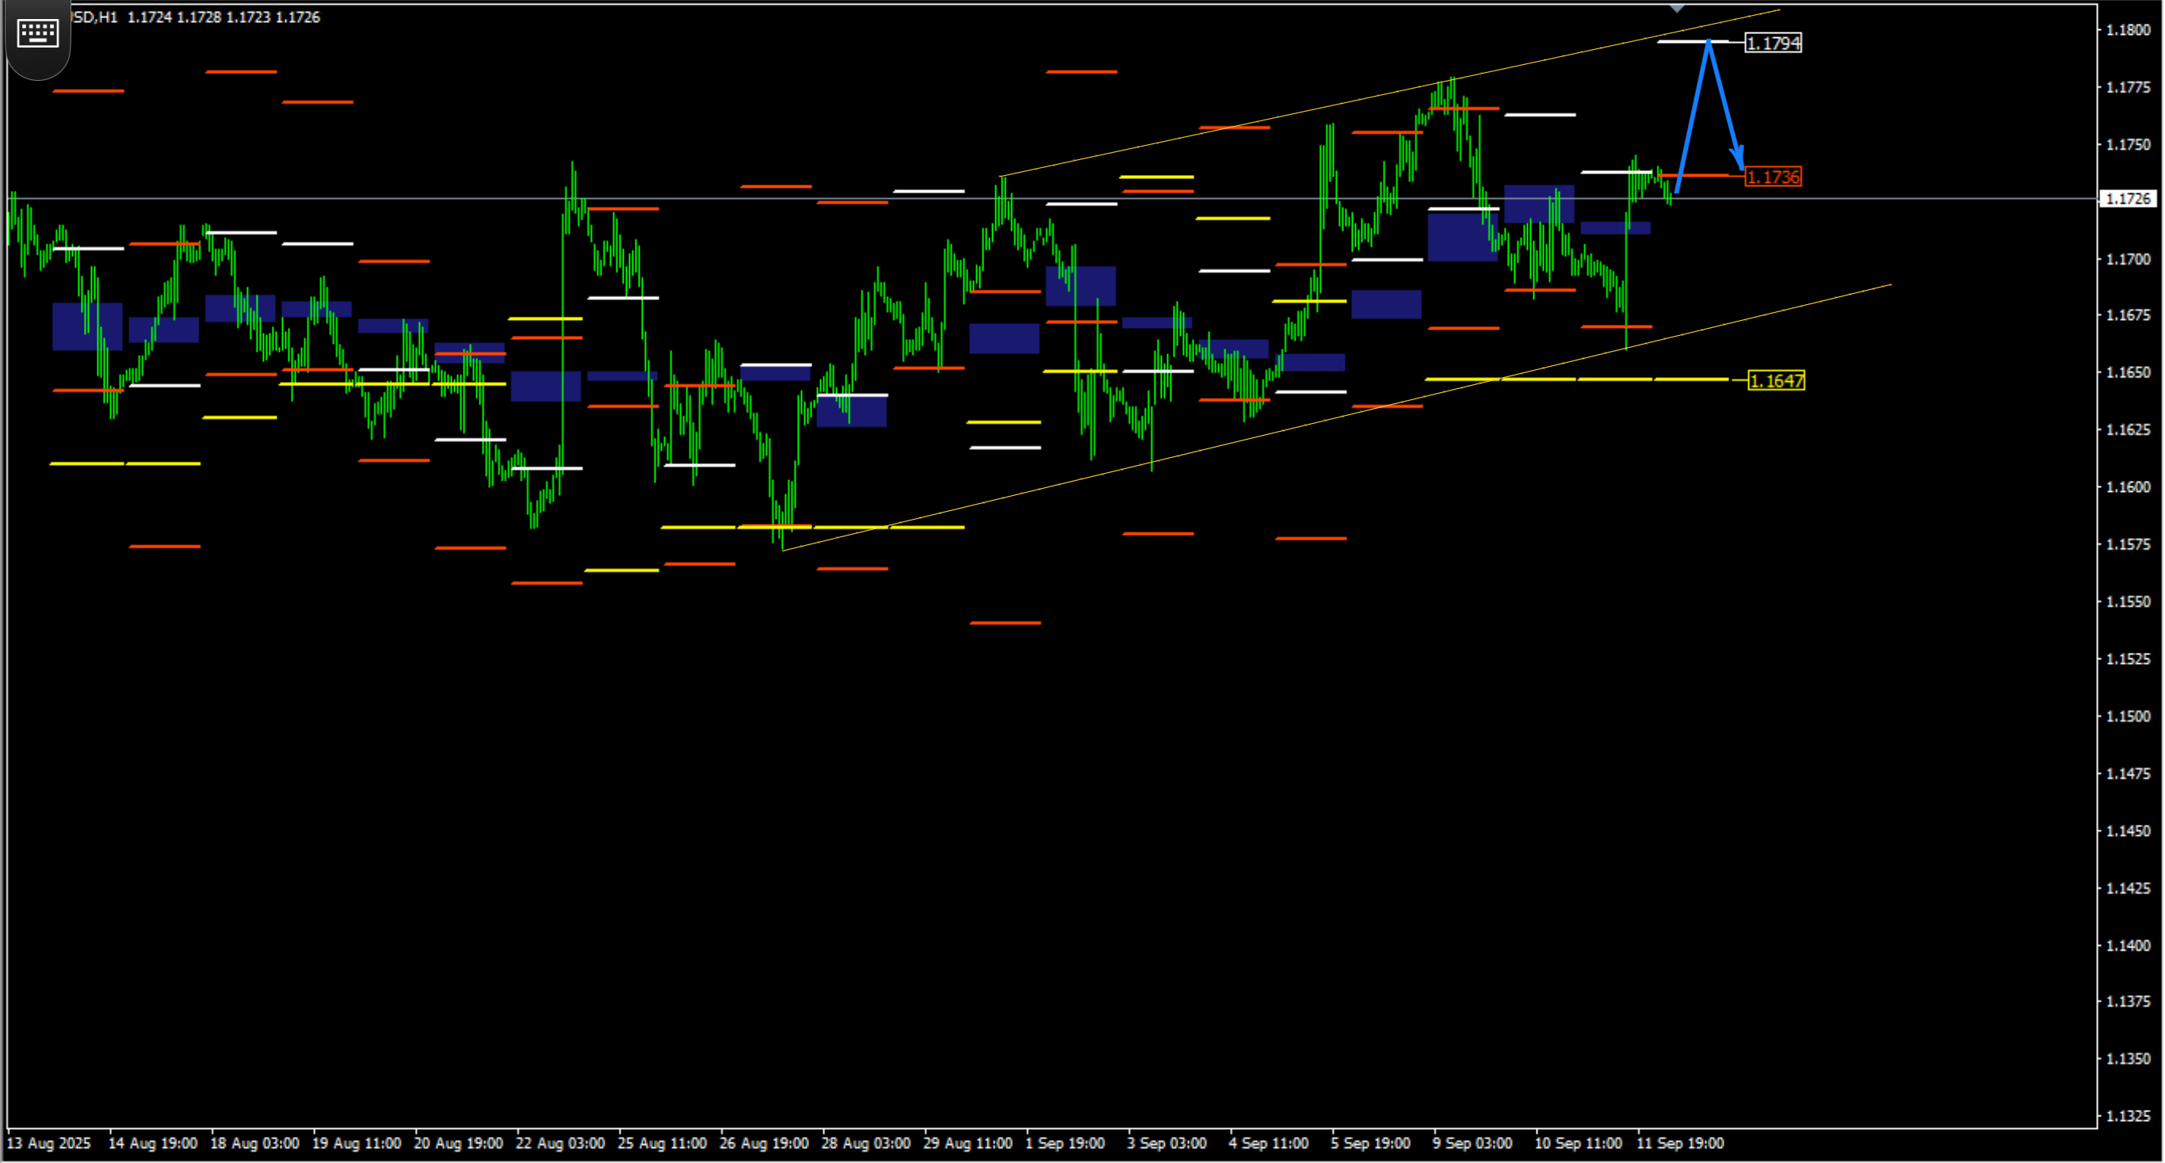The height and width of the screenshot is (1163, 2165).
Task: Click the 29 Aug 11:00 time label
Action: (968, 1143)
